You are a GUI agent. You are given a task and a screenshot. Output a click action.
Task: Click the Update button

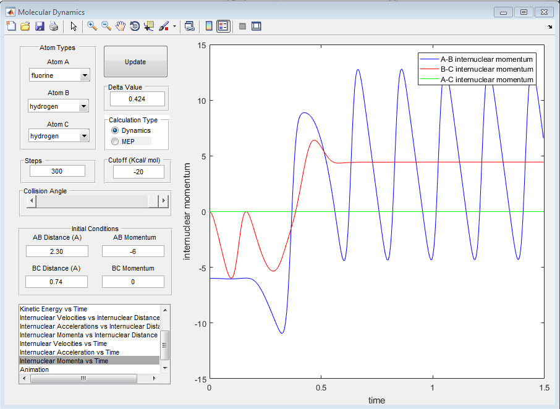pyautogui.click(x=135, y=61)
